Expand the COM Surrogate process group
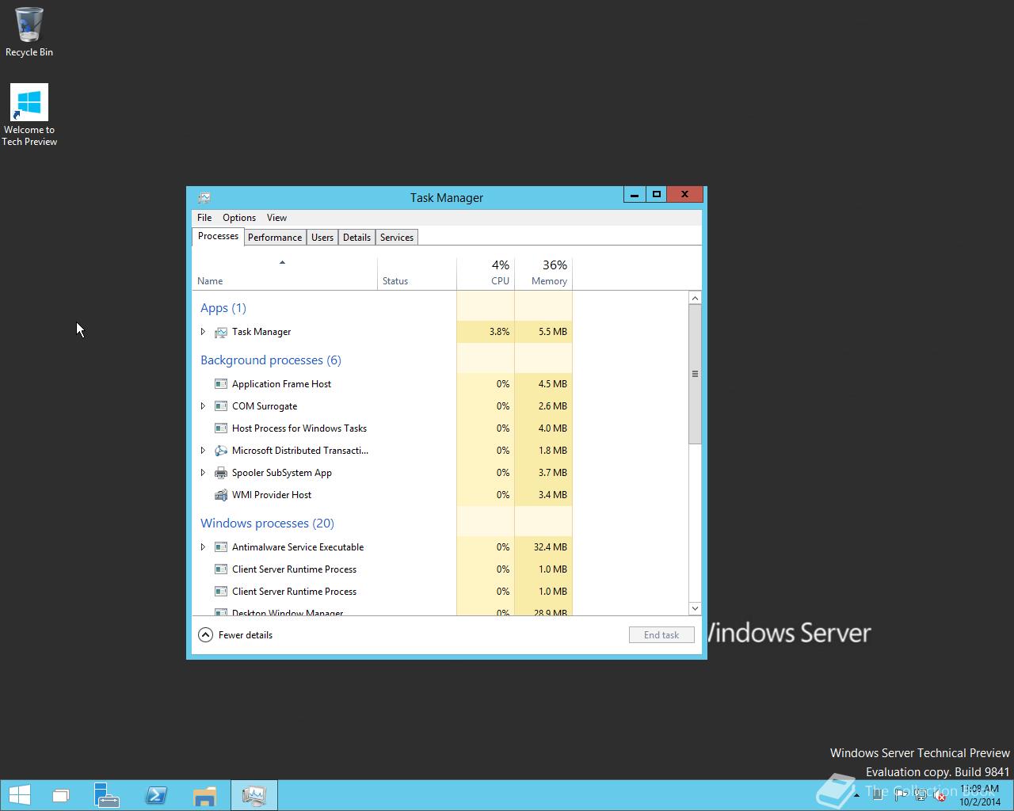The height and width of the screenshot is (811, 1014). [203, 406]
